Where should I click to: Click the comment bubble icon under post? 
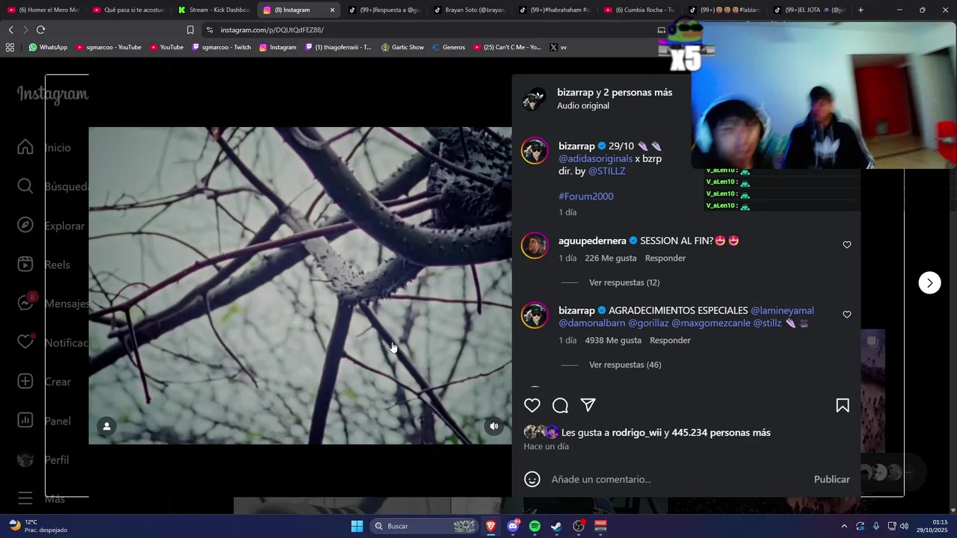pos(560,405)
